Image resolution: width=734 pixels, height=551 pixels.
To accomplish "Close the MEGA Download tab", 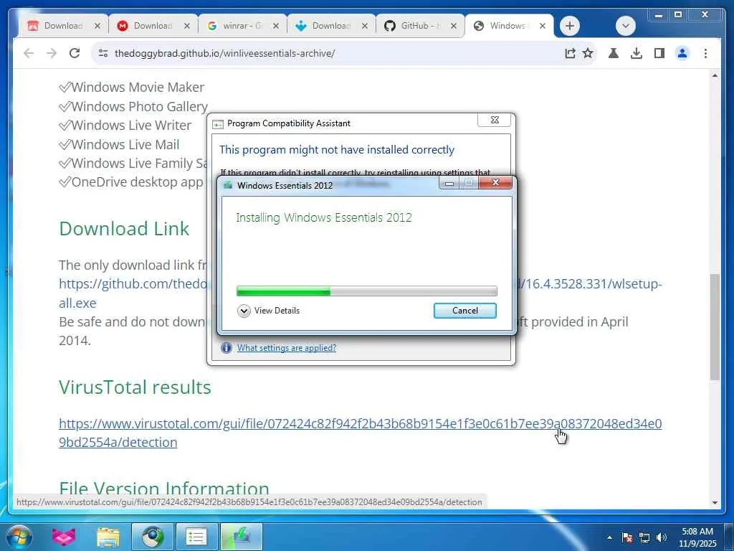I will click(187, 26).
